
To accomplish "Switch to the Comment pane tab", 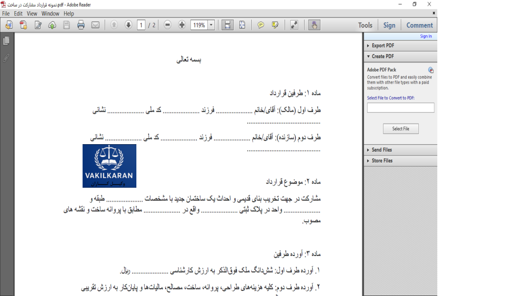I will [419, 25].
